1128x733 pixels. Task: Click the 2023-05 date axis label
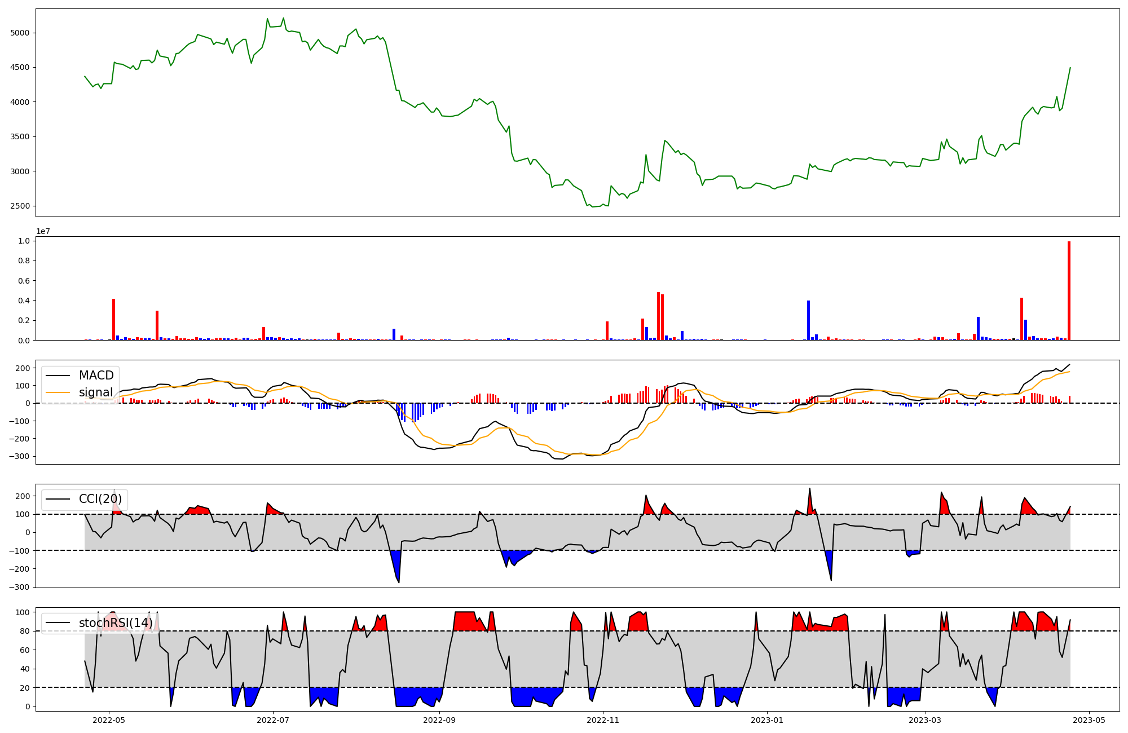point(1089,720)
